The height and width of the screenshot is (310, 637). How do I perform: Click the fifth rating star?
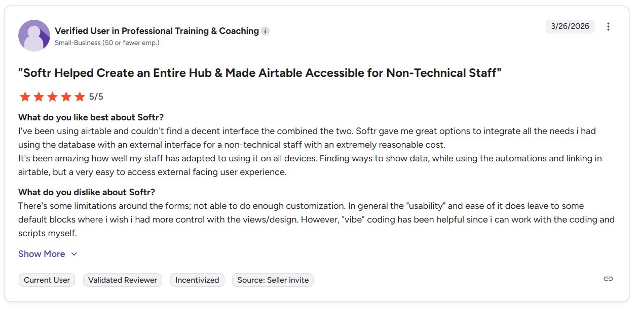(x=80, y=97)
